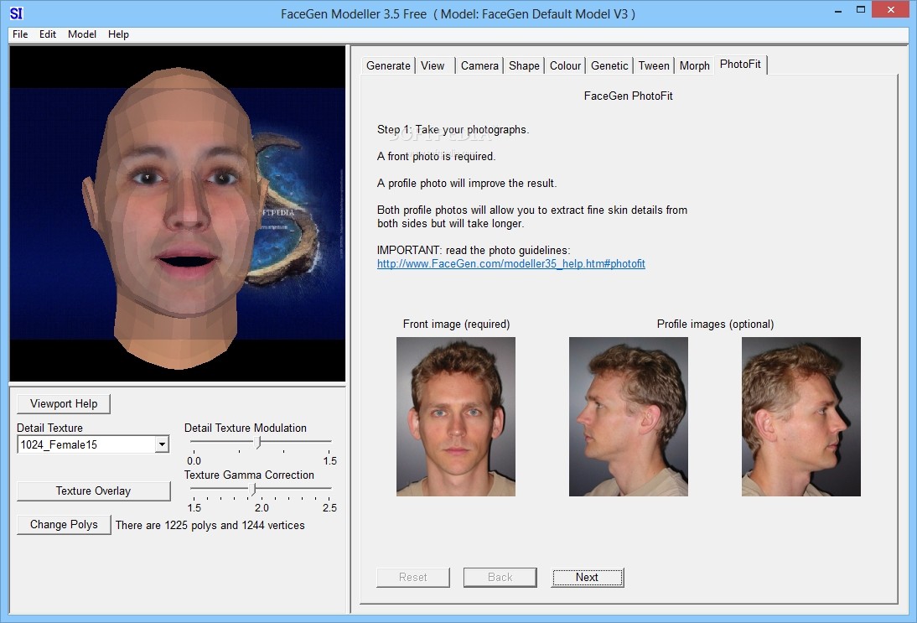
Task: Switch to the Generate tab
Action: click(388, 65)
